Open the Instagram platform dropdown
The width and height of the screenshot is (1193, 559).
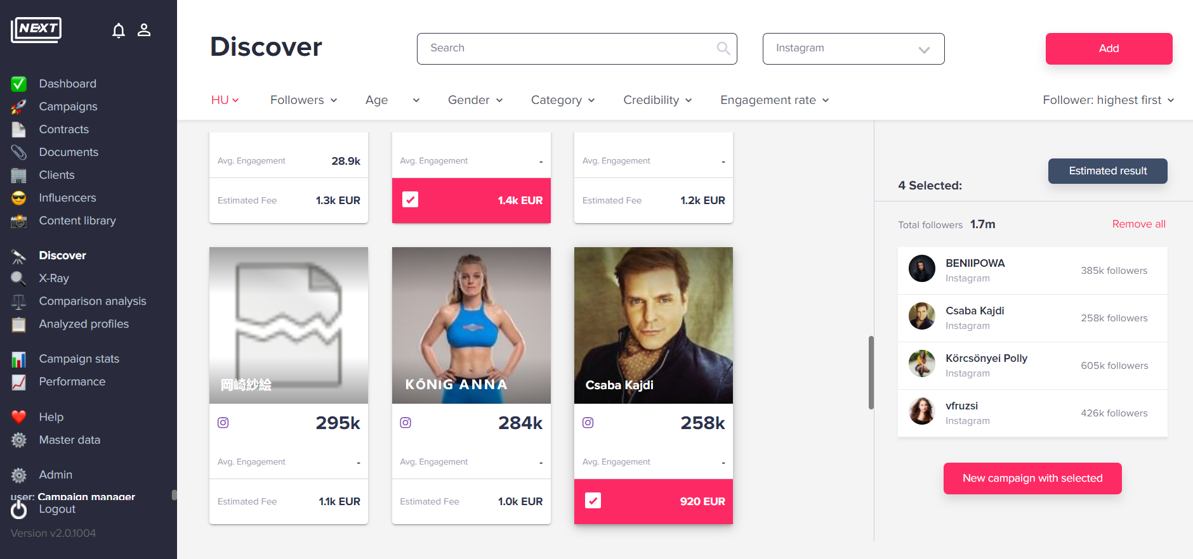point(854,49)
